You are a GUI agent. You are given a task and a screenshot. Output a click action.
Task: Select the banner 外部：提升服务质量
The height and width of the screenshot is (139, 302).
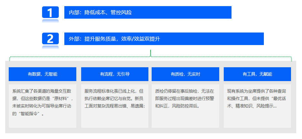[164, 39]
